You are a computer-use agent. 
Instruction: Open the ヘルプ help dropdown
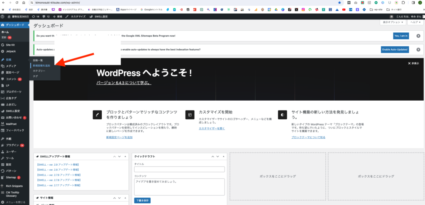414,22
